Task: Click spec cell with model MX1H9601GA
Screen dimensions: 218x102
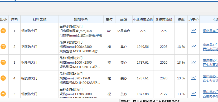Action: click(x=81, y=63)
